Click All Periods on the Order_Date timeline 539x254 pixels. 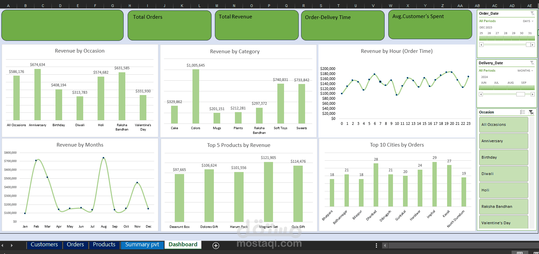pos(488,21)
